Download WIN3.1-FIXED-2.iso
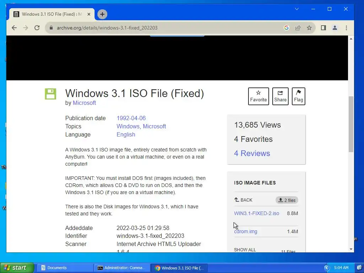This screenshot has width=364, height=273. tap(257, 213)
